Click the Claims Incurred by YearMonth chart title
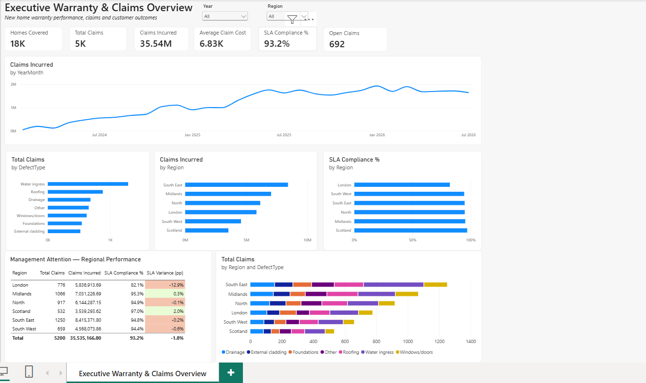 pos(32,65)
